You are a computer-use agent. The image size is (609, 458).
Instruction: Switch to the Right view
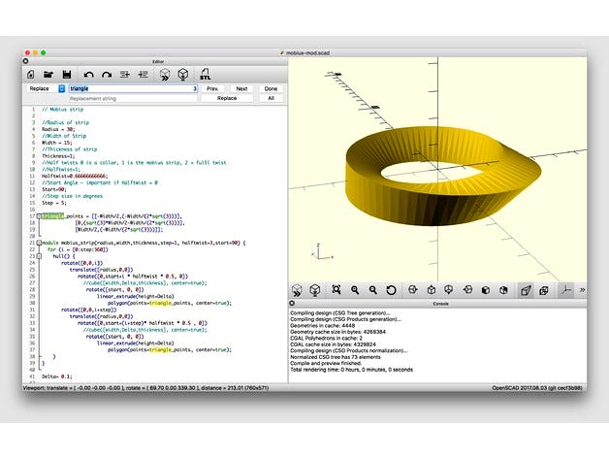click(x=412, y=290)
